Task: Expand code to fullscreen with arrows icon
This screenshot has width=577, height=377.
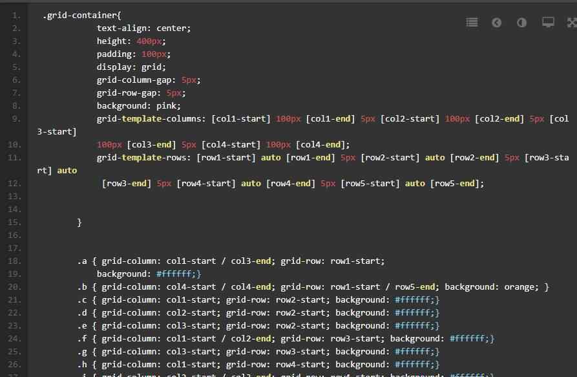Action: (571, 23)
